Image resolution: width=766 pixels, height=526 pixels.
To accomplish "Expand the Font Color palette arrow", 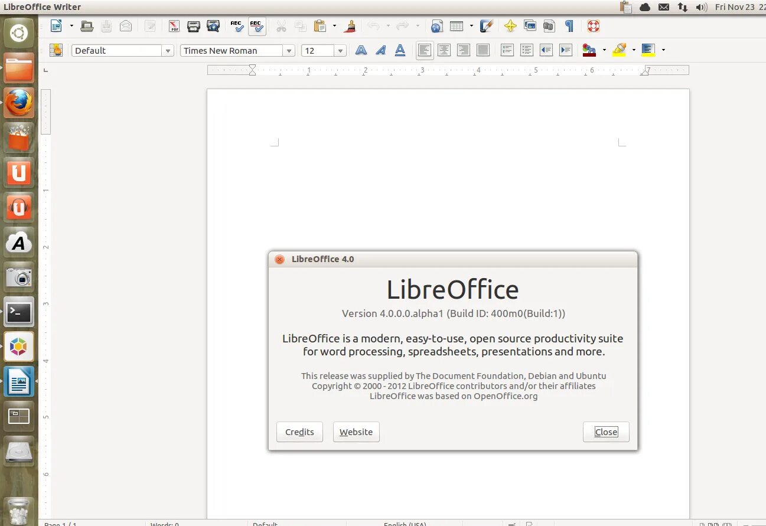I will pyautogui.click(x=604, y=50).
